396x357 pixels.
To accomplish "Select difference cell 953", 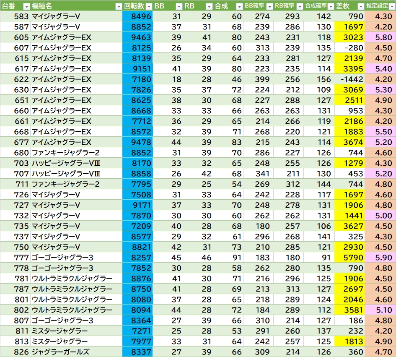I will pyautogui.click(x=350, y=110).
